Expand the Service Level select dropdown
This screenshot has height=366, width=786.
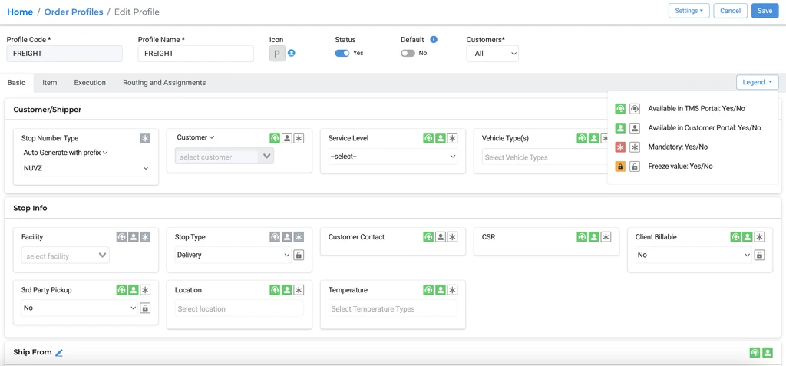click(x=392, y=157)
